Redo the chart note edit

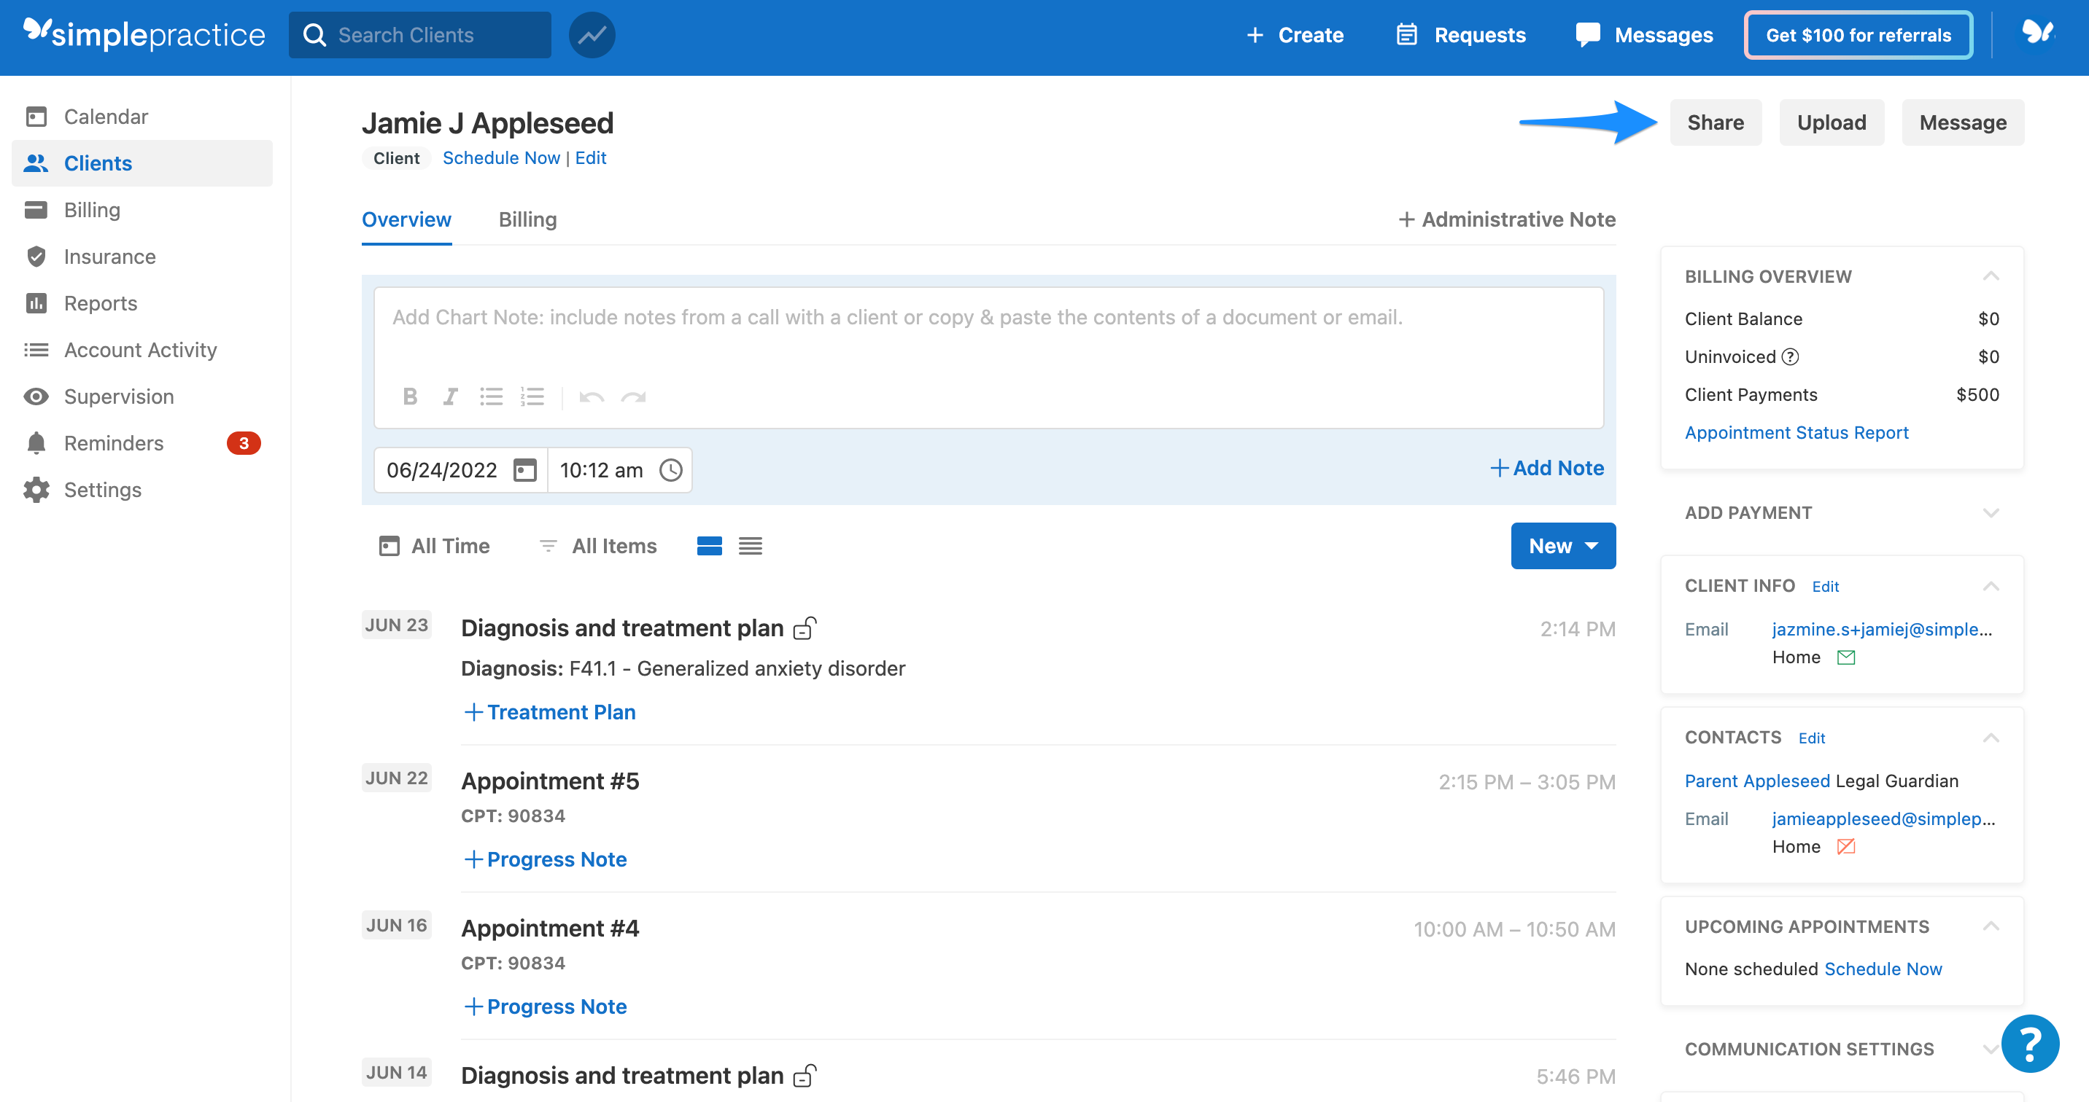(x=633, y=397)
